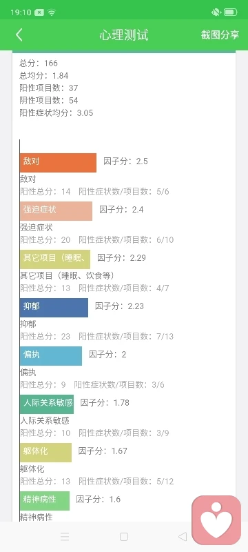Select the teal 人际关系敏感 bar
Screen dimensions: 248x552
point(47,404)
